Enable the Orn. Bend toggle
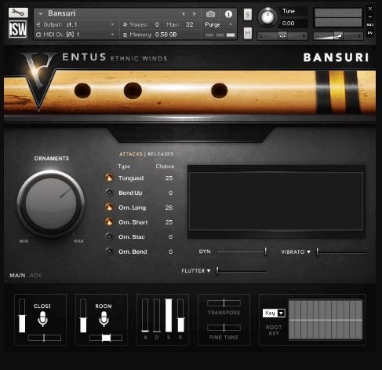Screen dimensions: 382x370 pos(109,251)
